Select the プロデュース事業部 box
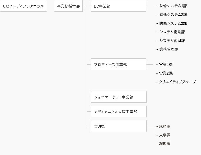 tap(119, 64)
